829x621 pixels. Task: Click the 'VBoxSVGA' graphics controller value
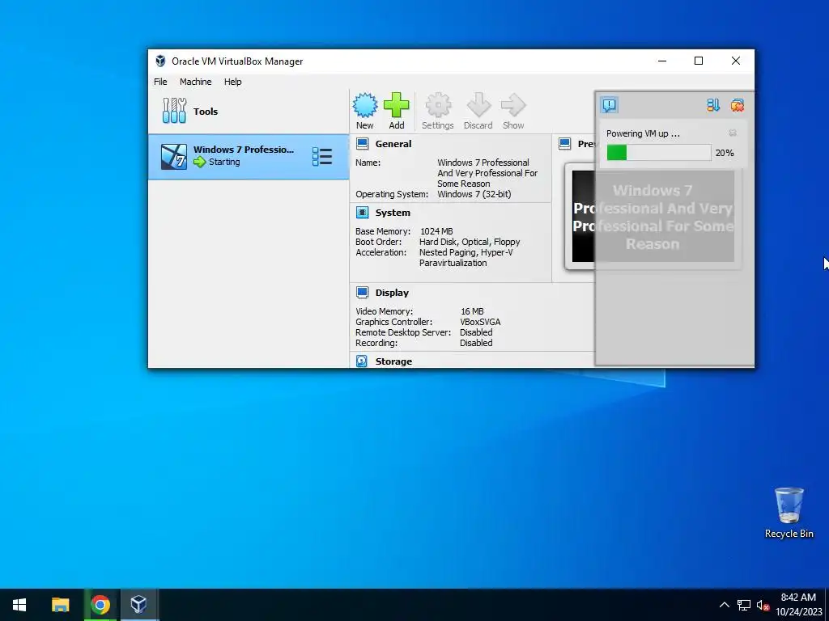pos(480,322)
